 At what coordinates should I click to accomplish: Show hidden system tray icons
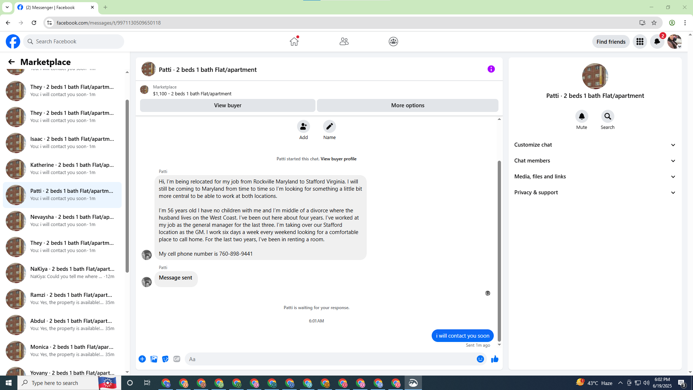click(620, 383)
